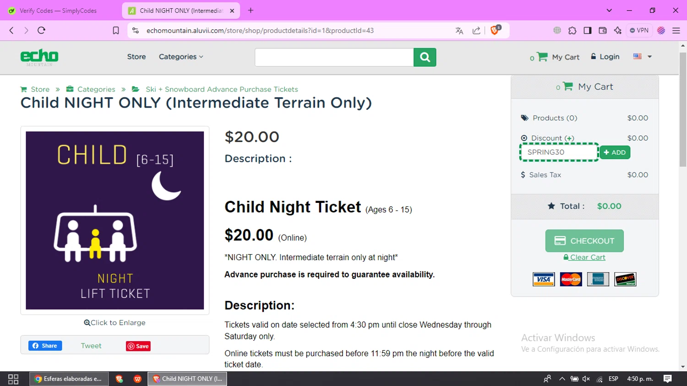Open the Brave Wallet icon
687x386 pixels.
pyautogui.click(x=603, y=31)
